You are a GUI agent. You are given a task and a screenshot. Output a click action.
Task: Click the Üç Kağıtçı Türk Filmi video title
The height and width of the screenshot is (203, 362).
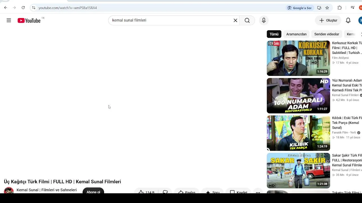(x=63, y=182)
